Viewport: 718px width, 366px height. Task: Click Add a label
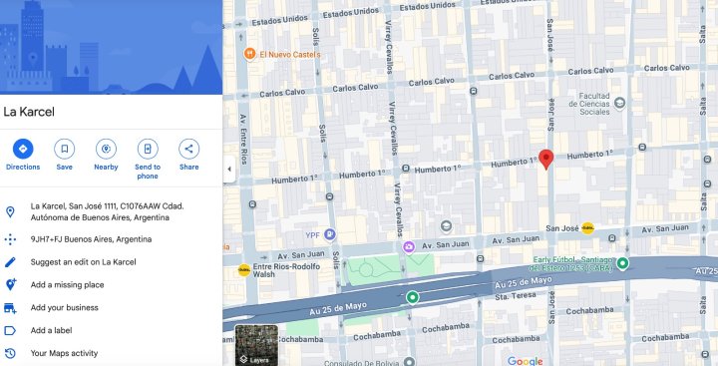click(112, 330)
